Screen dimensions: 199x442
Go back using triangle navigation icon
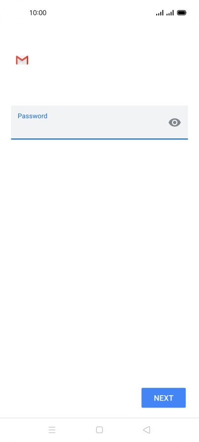[x=146, y=430]
